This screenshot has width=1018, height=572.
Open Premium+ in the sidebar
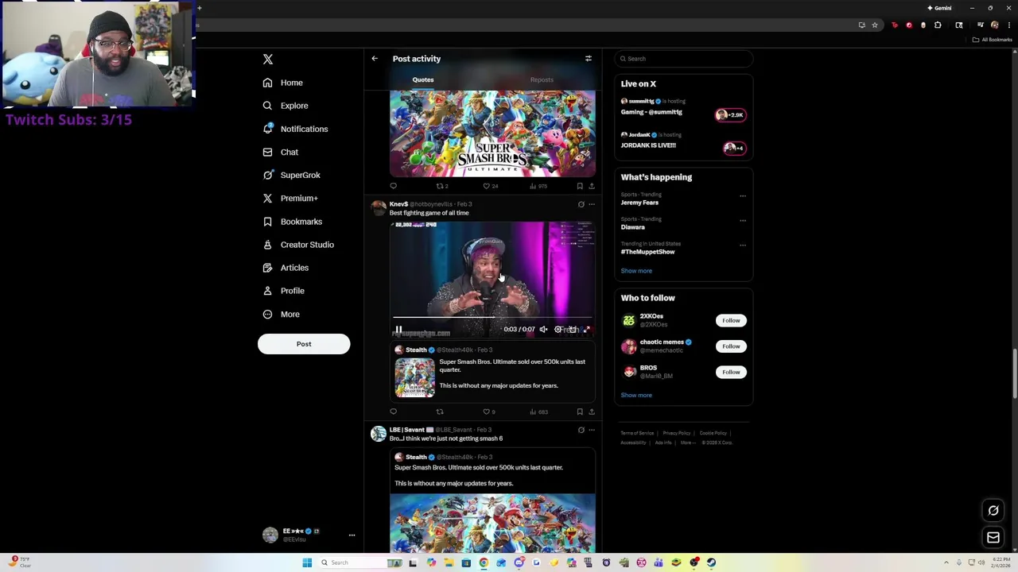click(290, 198)
